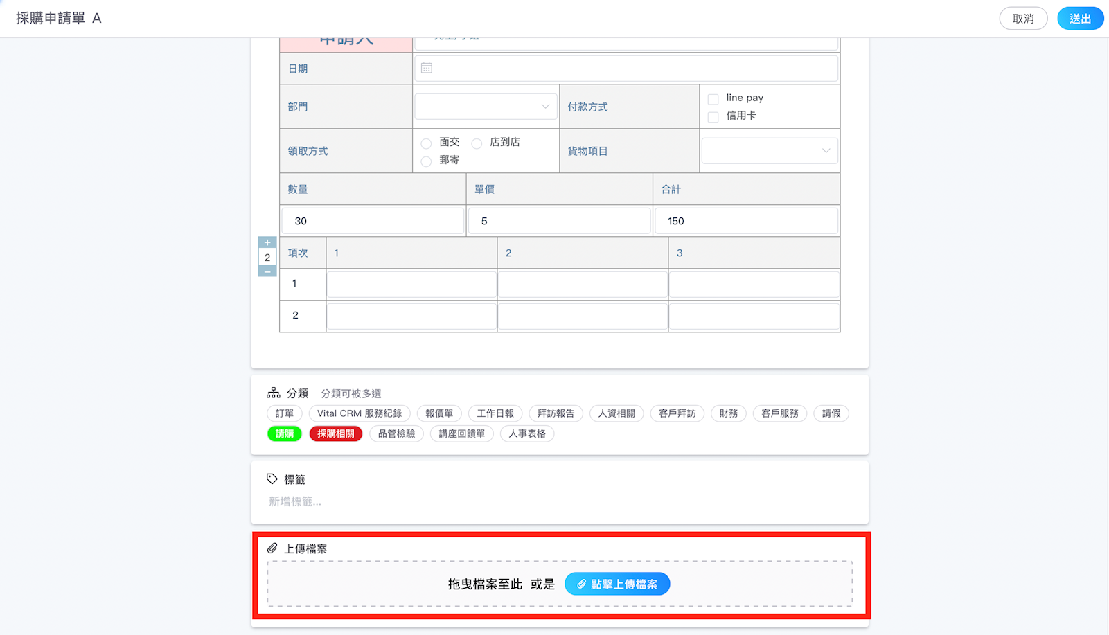
Task: Open the 部門 dropdown
Action: [486, 107]
